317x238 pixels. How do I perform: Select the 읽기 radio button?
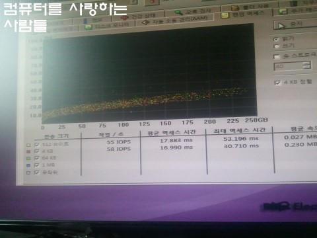point(275,39)
